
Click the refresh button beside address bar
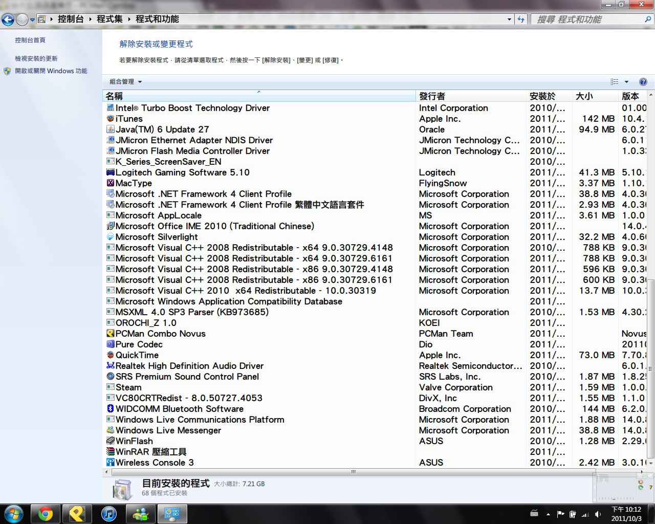[521, 19]
